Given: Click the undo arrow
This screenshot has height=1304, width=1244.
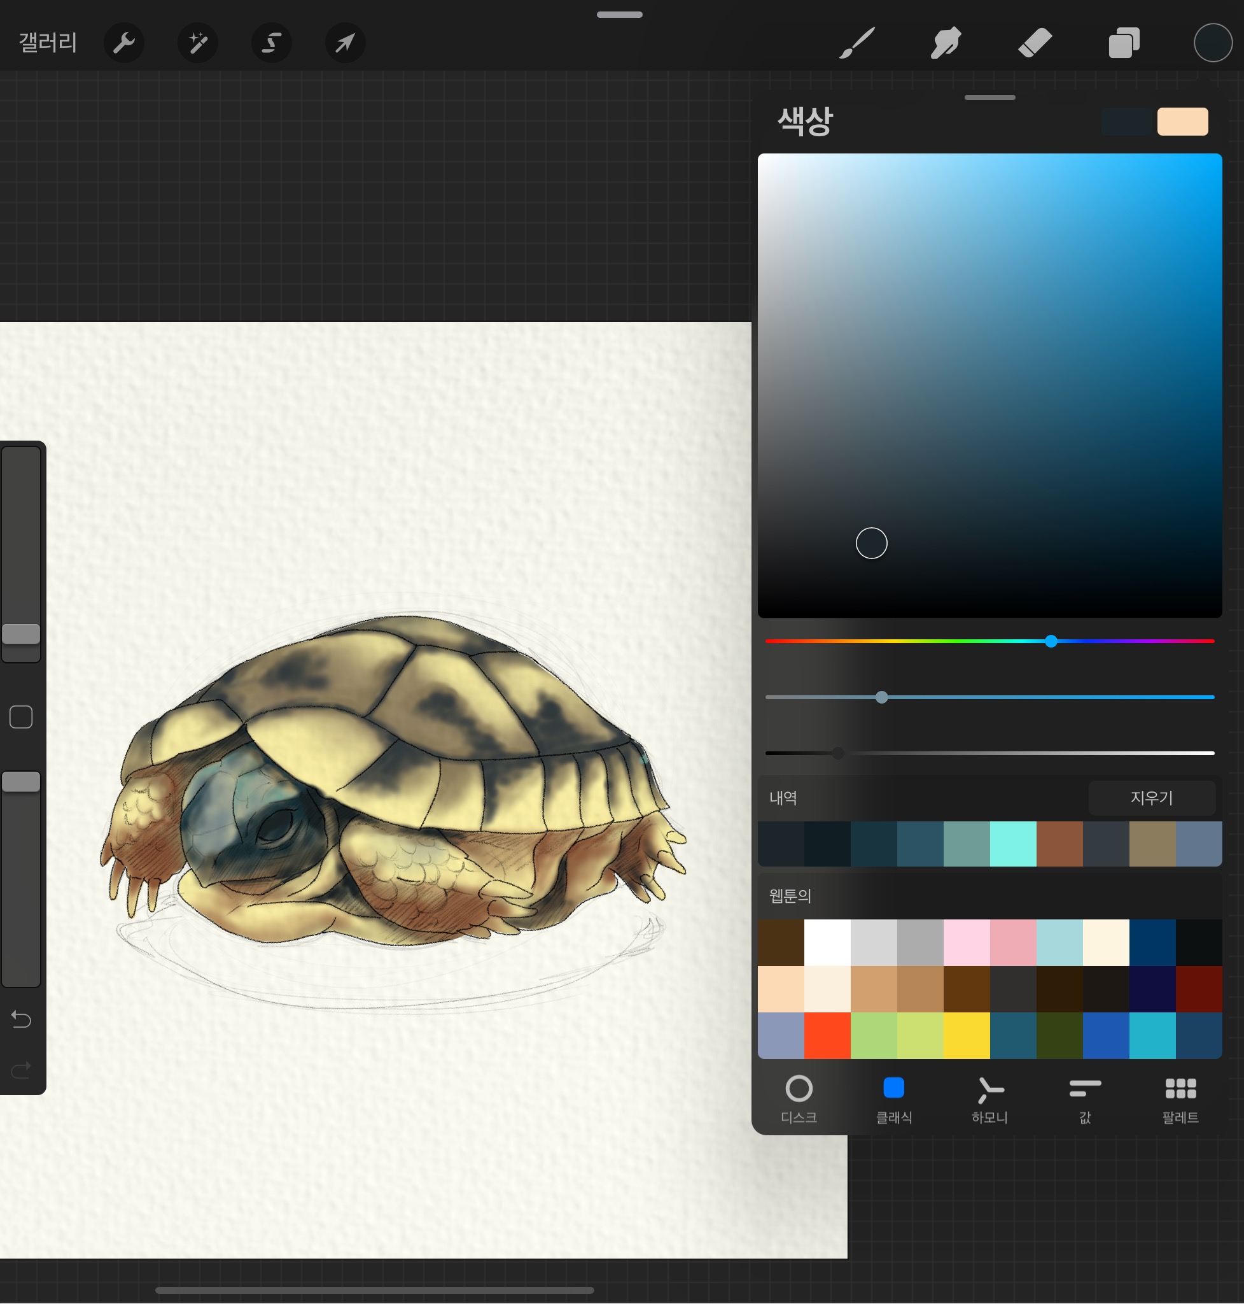Looking at the screenshot, I should [21, 1019].
